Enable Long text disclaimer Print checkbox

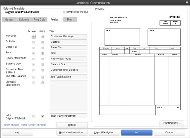(x=43, y=83)
